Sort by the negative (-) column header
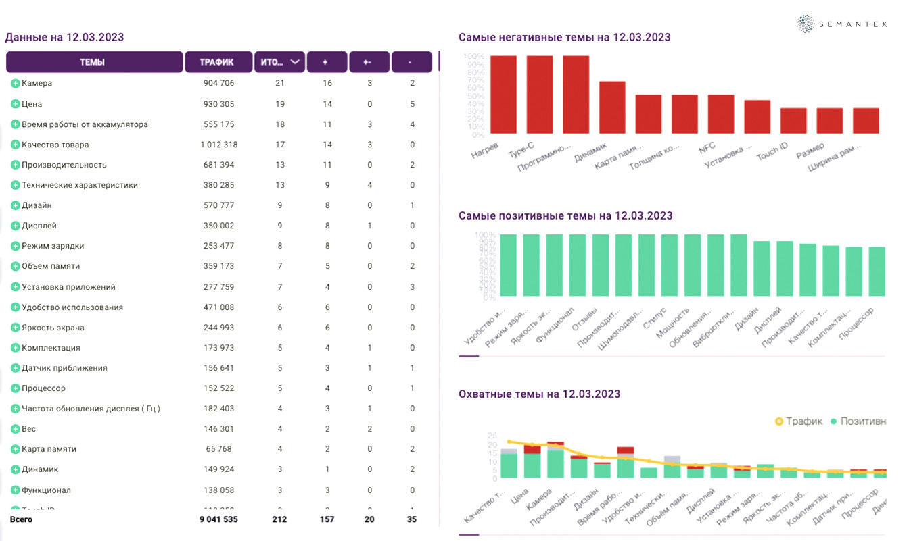Image resolution: width=909 pixels, height=541 pixels. click(x=412, y=62)
